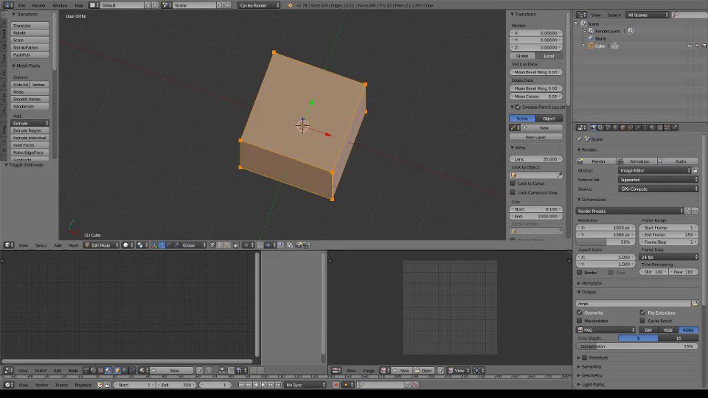Select RGB color mode for output
Image resolution: width=708 pixels, height=398 pixels.
pyautogui.click(x=668, y=330)
